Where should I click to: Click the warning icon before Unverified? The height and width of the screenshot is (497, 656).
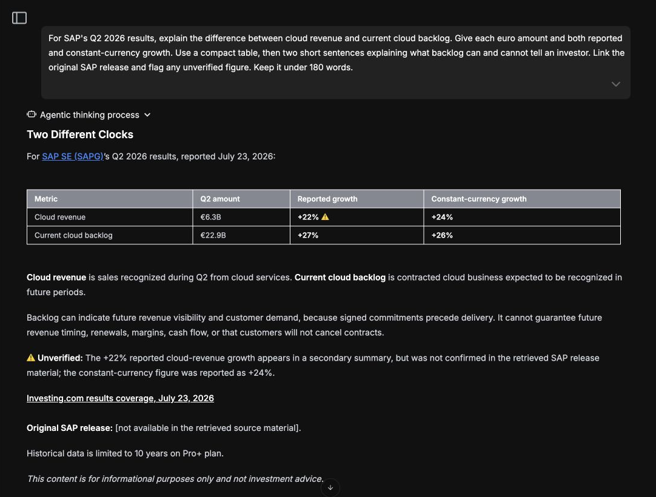[31, 358]
